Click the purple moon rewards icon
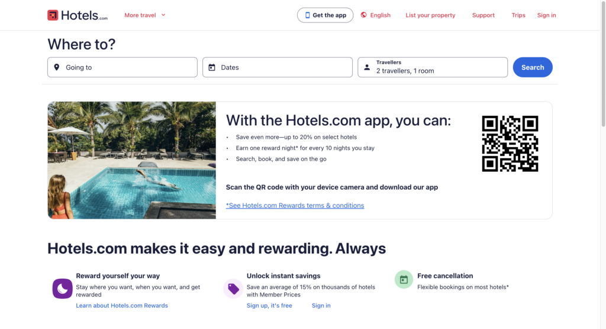 click(x=62, y=288)
